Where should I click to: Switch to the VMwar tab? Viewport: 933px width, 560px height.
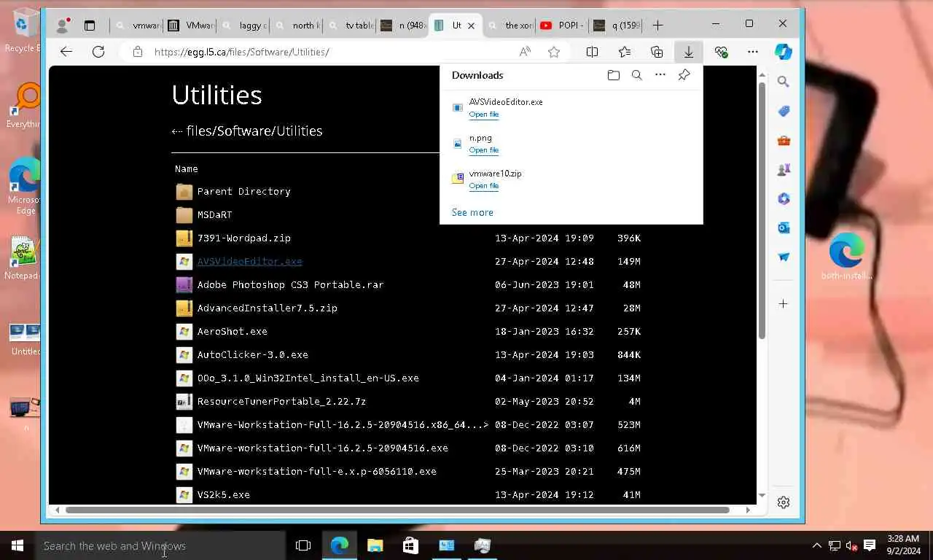pyautogui.click(x=190, y=26)
